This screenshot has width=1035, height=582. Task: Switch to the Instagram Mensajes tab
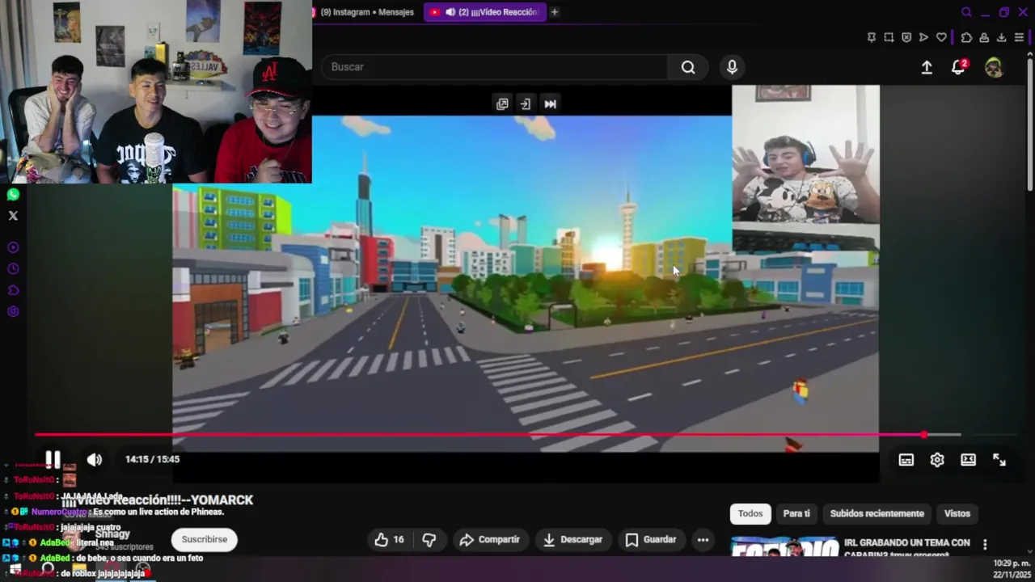tap(368, 12)
